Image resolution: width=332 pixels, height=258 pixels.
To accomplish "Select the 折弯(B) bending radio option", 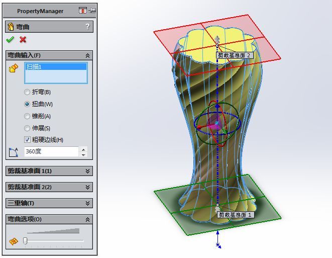I will [27, 92].
